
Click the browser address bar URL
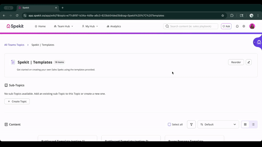click(96, 15)
